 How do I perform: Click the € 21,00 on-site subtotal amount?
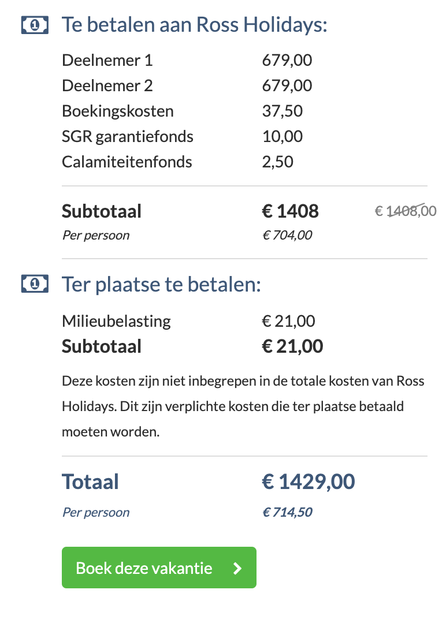tap(292, 346)
